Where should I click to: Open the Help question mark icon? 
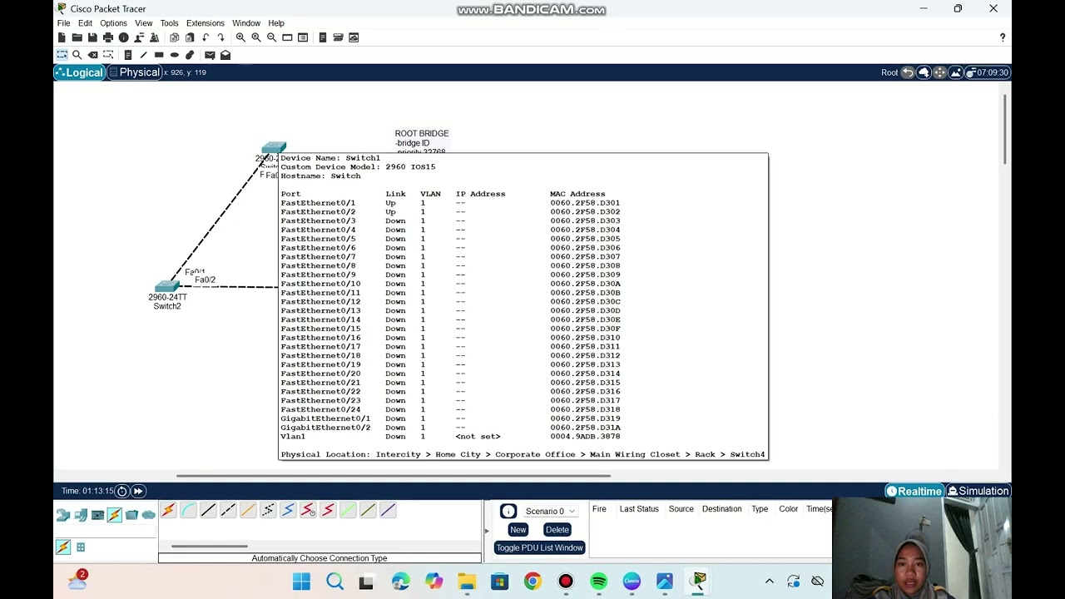[x=1002, y=37]
